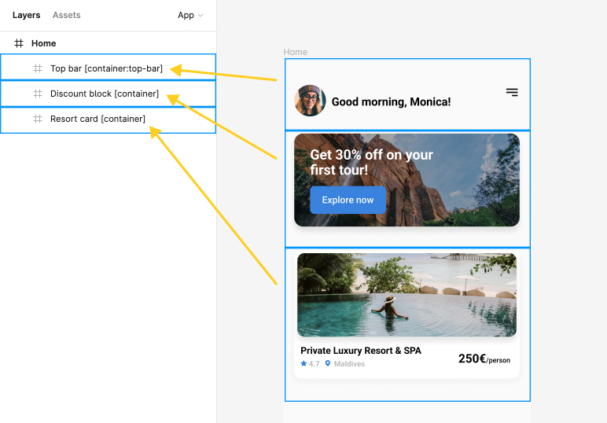Click the /person price suffix
Viewport: 607px width, 423px height.
click(498, 360)
